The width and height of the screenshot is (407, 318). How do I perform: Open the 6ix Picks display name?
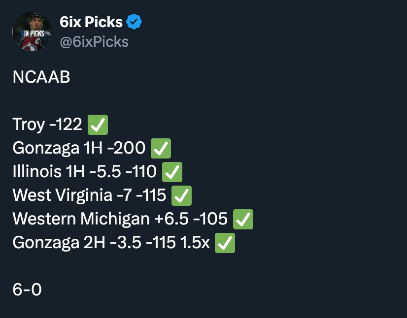click(x=91, y=22)
